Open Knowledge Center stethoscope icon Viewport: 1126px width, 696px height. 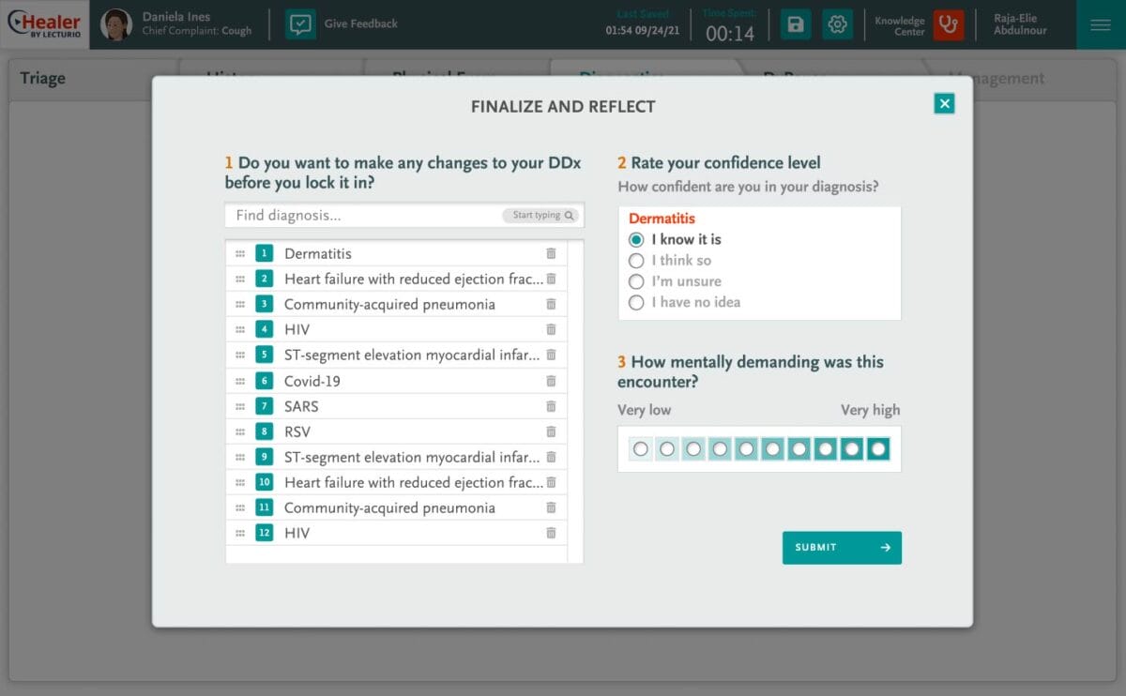click(948, 24)
